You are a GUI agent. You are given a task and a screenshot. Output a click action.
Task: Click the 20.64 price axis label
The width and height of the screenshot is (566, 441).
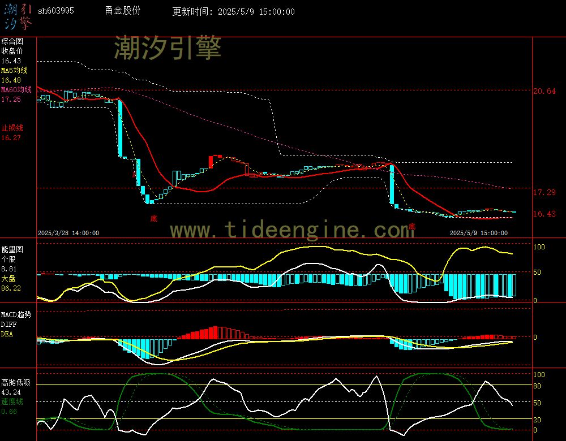click(x=544, y=91)
